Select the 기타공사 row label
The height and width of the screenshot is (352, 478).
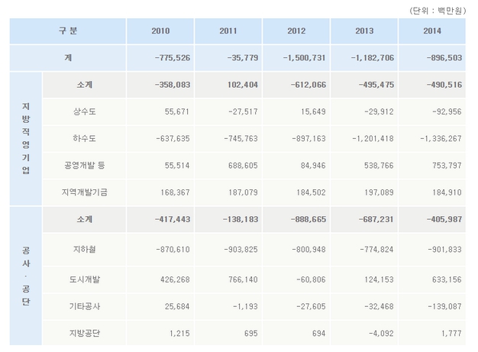click(x=85, y=306)
